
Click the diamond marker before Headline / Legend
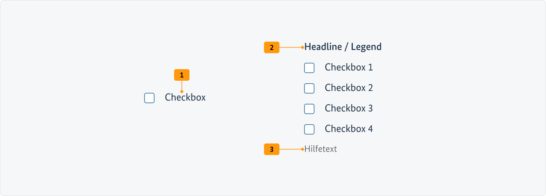[x=302, y=47]
